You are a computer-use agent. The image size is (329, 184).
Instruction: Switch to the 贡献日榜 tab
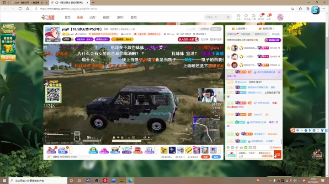tap(232, 34)
